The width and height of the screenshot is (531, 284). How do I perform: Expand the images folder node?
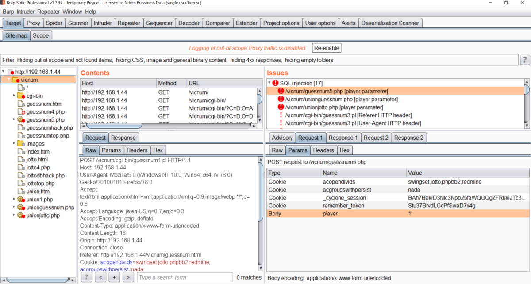[x=14, y=143]
